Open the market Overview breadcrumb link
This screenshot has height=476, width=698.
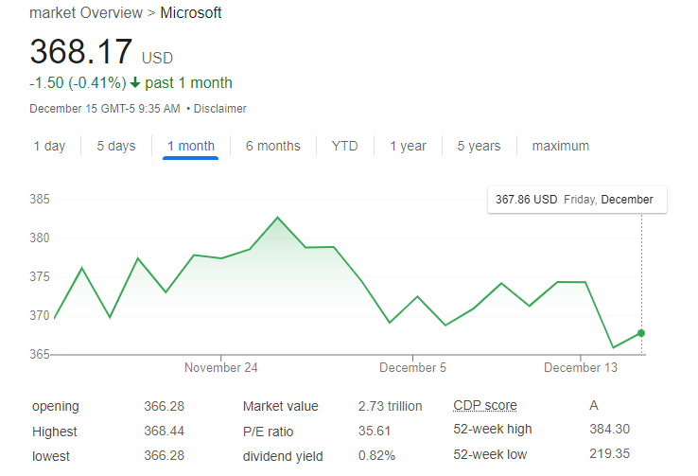coord(86,13)
